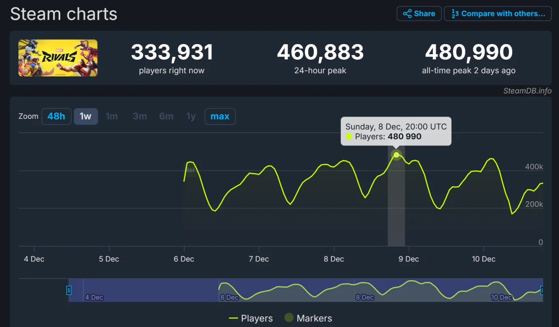This screenshot has height=327, width=559.
Task: Click the SteamDB.info credit link
Action: point(527,91)
